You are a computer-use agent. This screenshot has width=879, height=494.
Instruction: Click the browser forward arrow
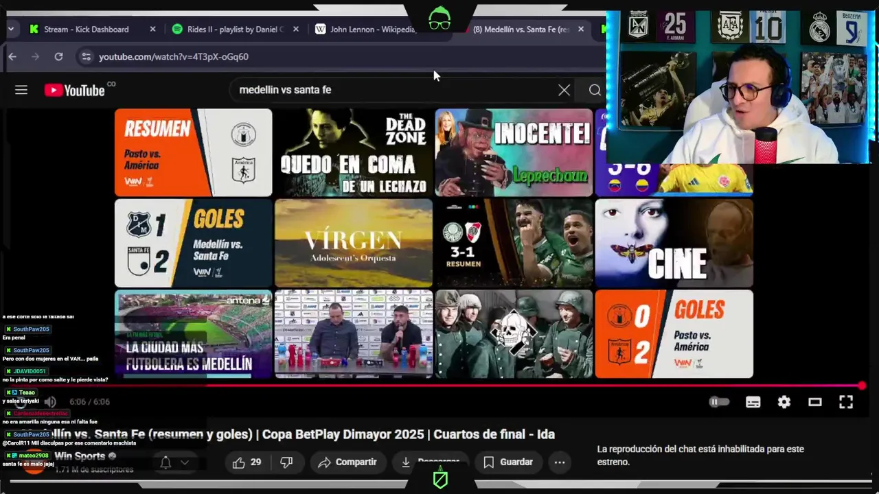tap(35, 57)
